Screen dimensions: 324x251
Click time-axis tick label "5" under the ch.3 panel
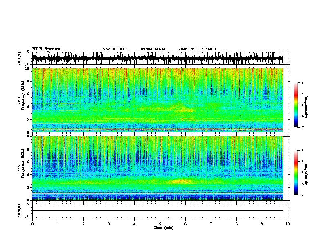click(x=160, y=224)
